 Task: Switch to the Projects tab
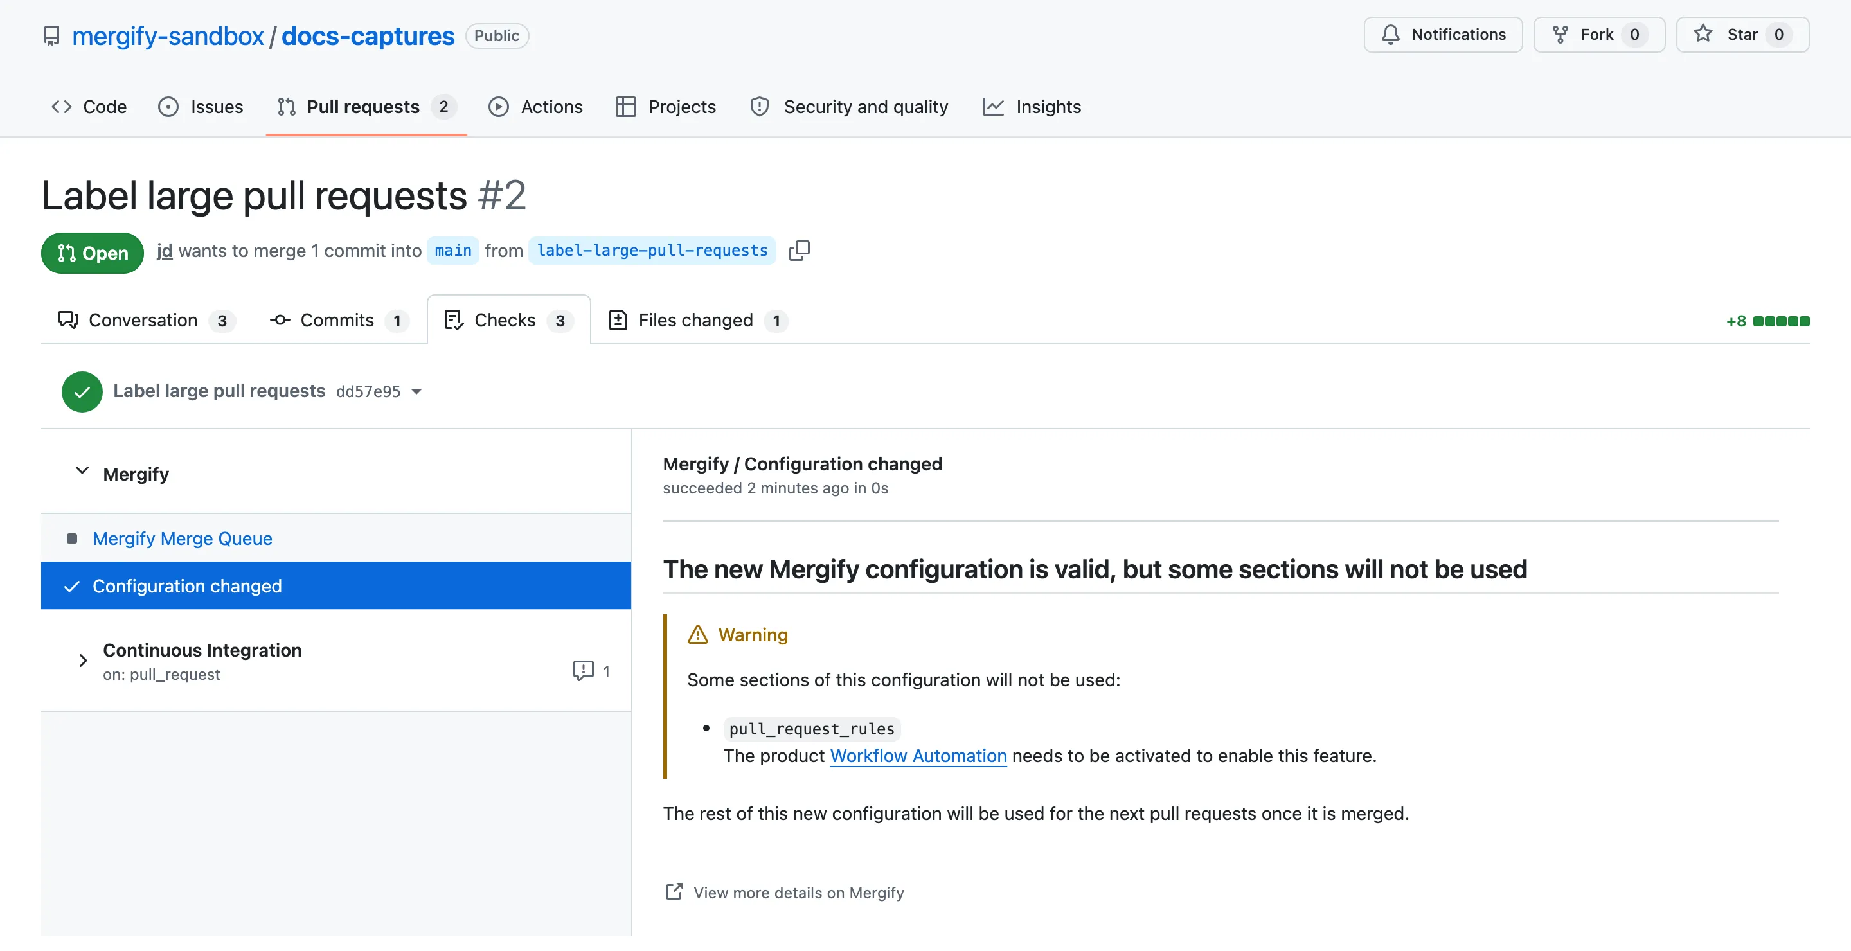(x=666, y=107)
